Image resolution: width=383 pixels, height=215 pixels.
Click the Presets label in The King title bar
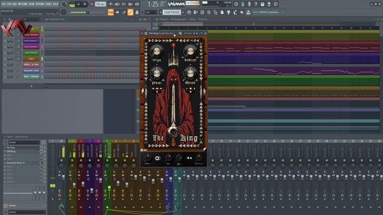[x=188, y=33]
